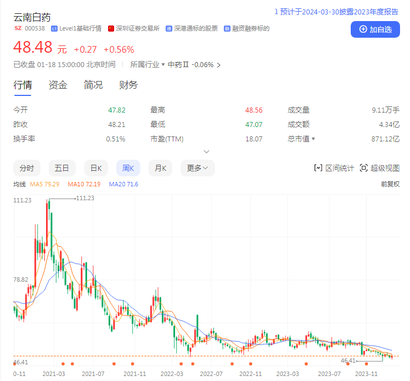
Task: Switch to the 行情 tab
Action: point(23,85)
